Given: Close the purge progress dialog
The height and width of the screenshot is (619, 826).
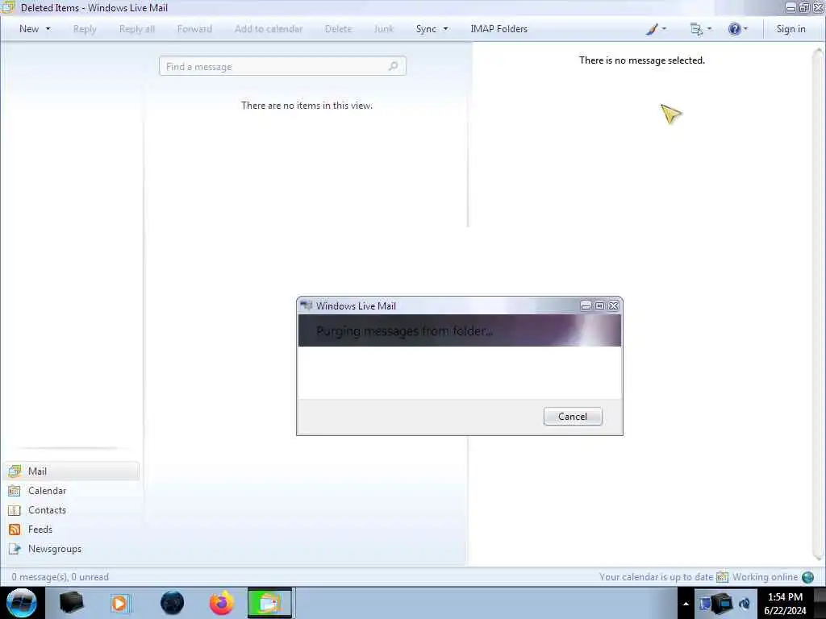Looking at the screenshot, I should coord(614,305).
